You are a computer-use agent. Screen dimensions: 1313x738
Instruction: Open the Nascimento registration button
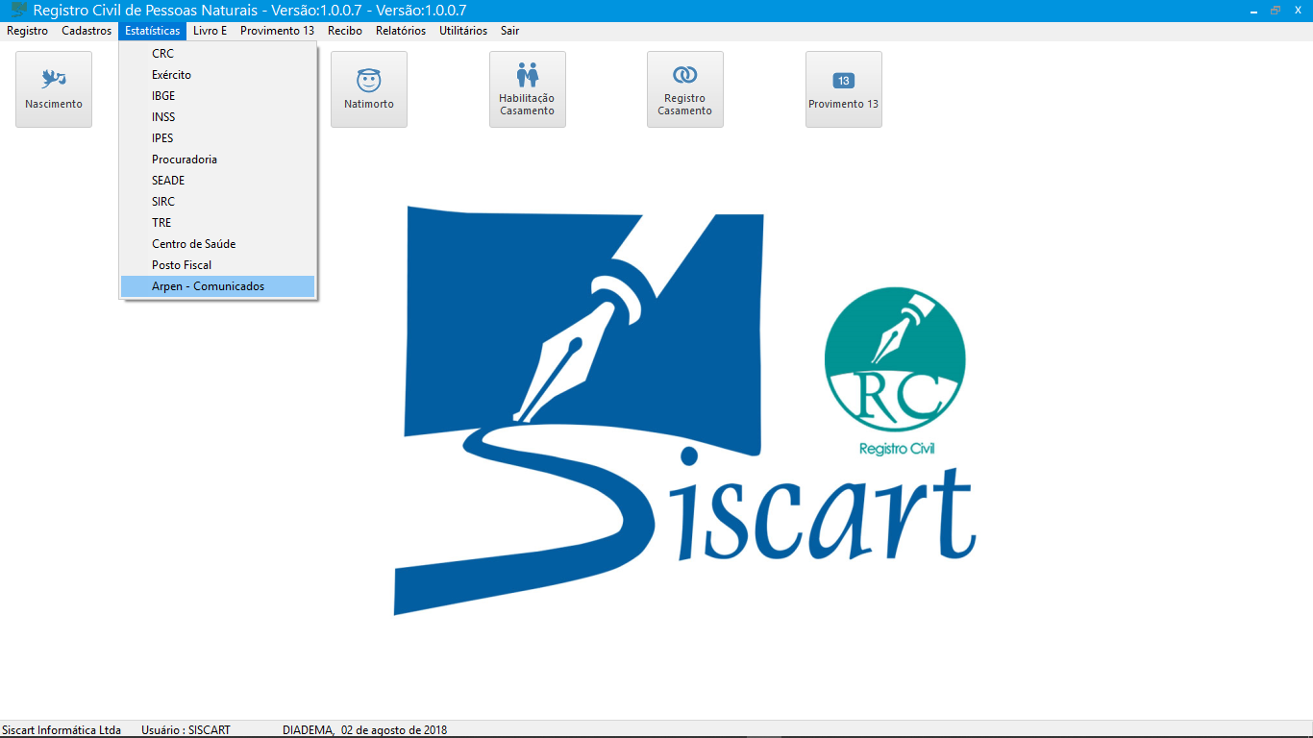[54, 89]
